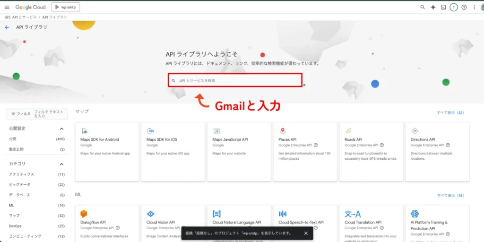Show all 32 map APIs via すべて表示
484x242 pixels.
(450, 113)
